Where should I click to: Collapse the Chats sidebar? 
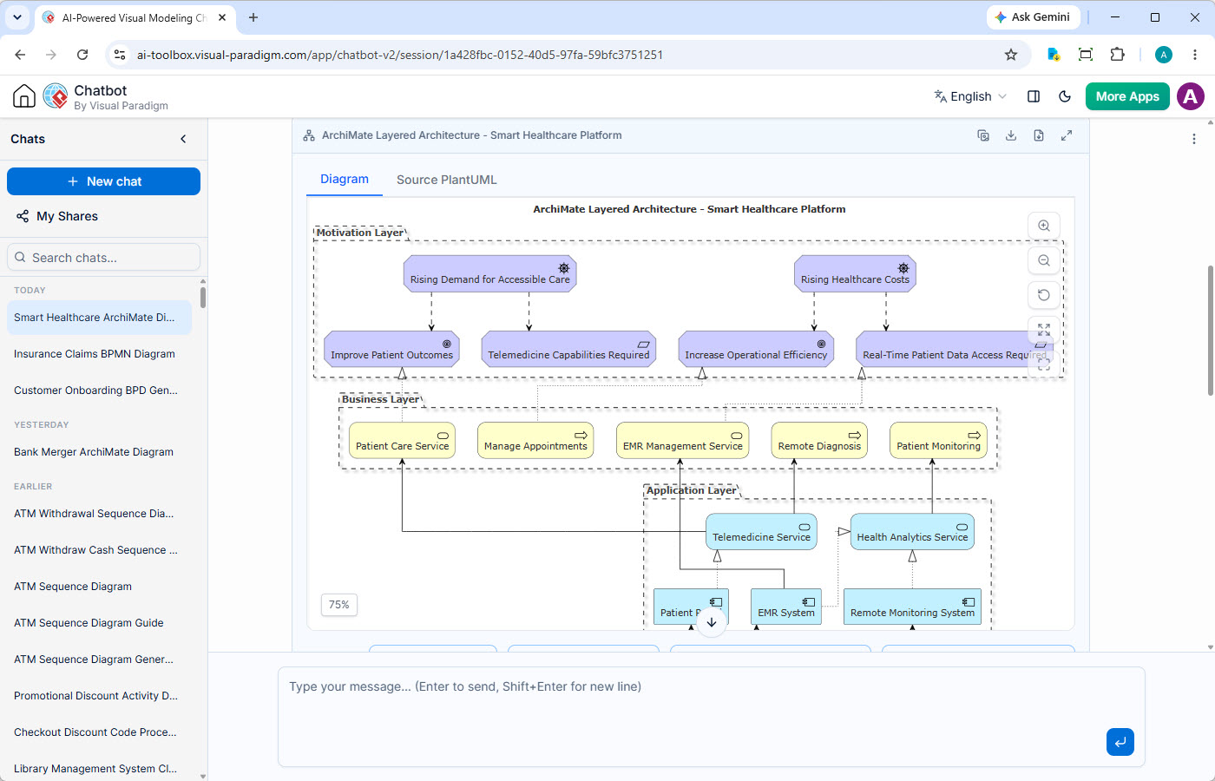(x=183, y=139)
